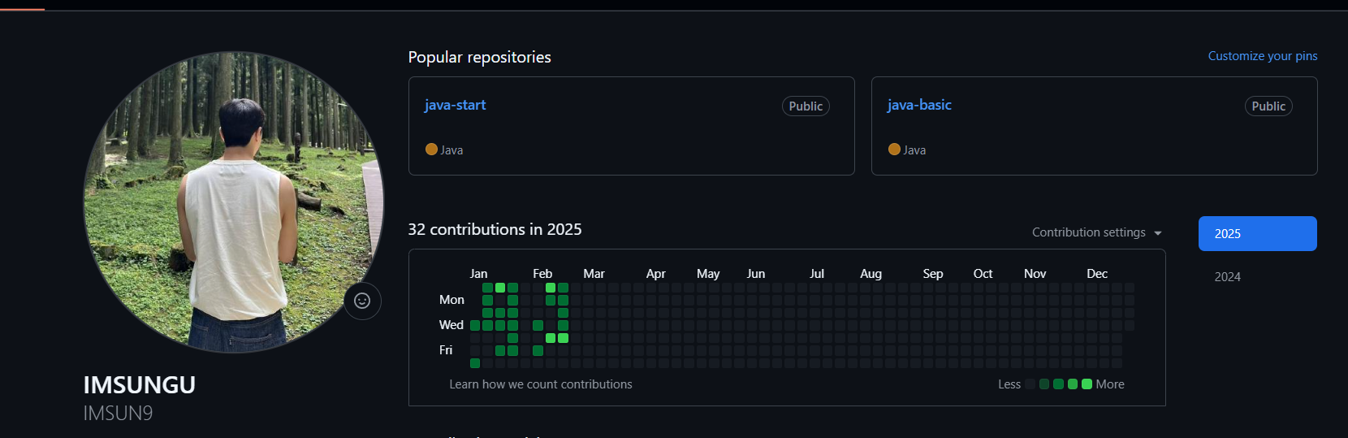Expand the Contribution settings dropdown
Image resolution: width=1348 pixels, height=438 pixels.
tap(1096, 232)
